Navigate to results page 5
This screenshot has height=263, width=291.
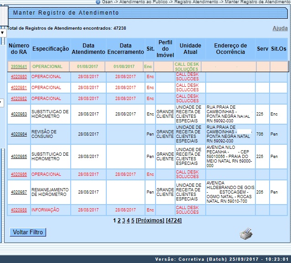click(x=133, y=221)
